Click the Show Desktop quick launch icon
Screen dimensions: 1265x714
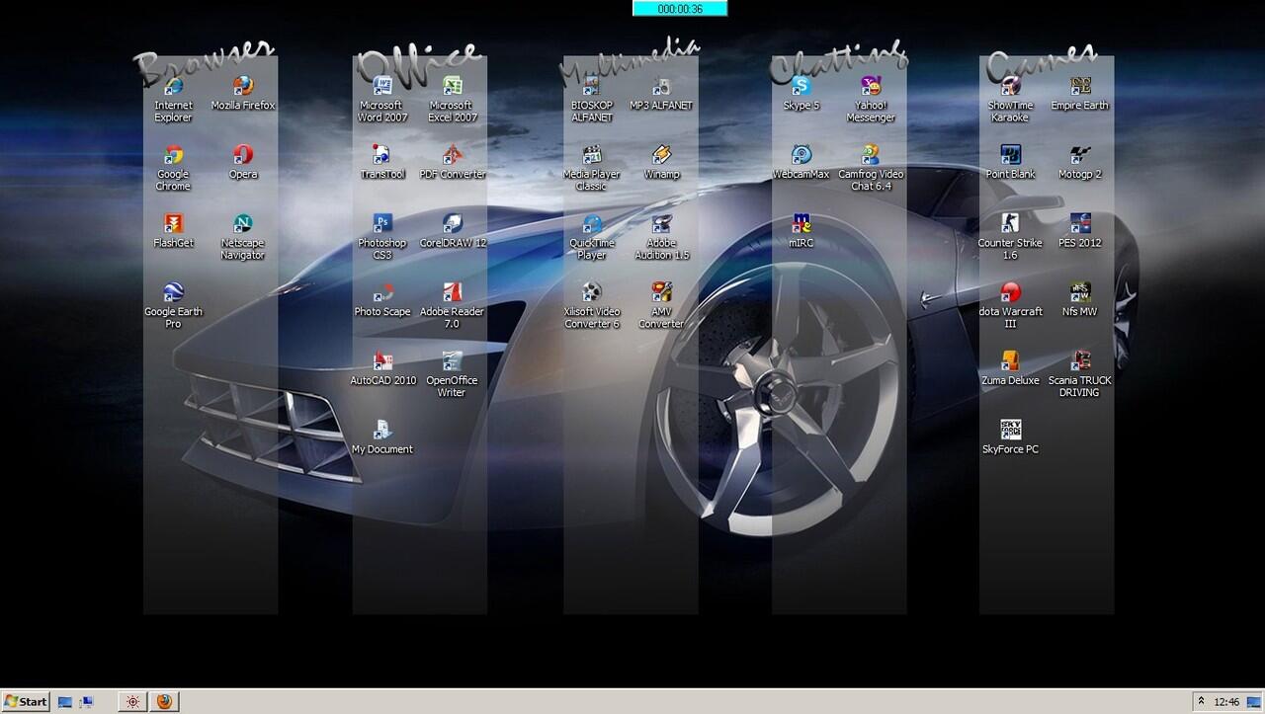(x=65, y=702)
